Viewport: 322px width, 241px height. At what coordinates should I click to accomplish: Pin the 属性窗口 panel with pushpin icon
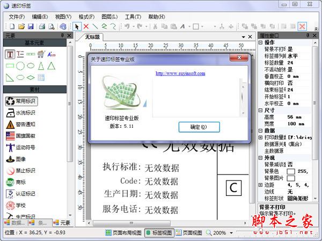point(308,35)
